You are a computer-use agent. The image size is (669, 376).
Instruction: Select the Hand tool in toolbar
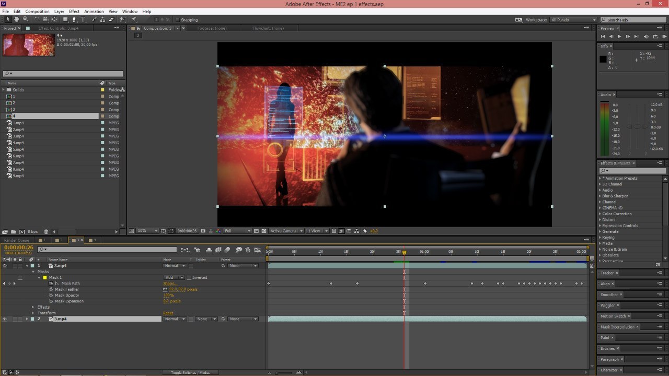[17, 19]
